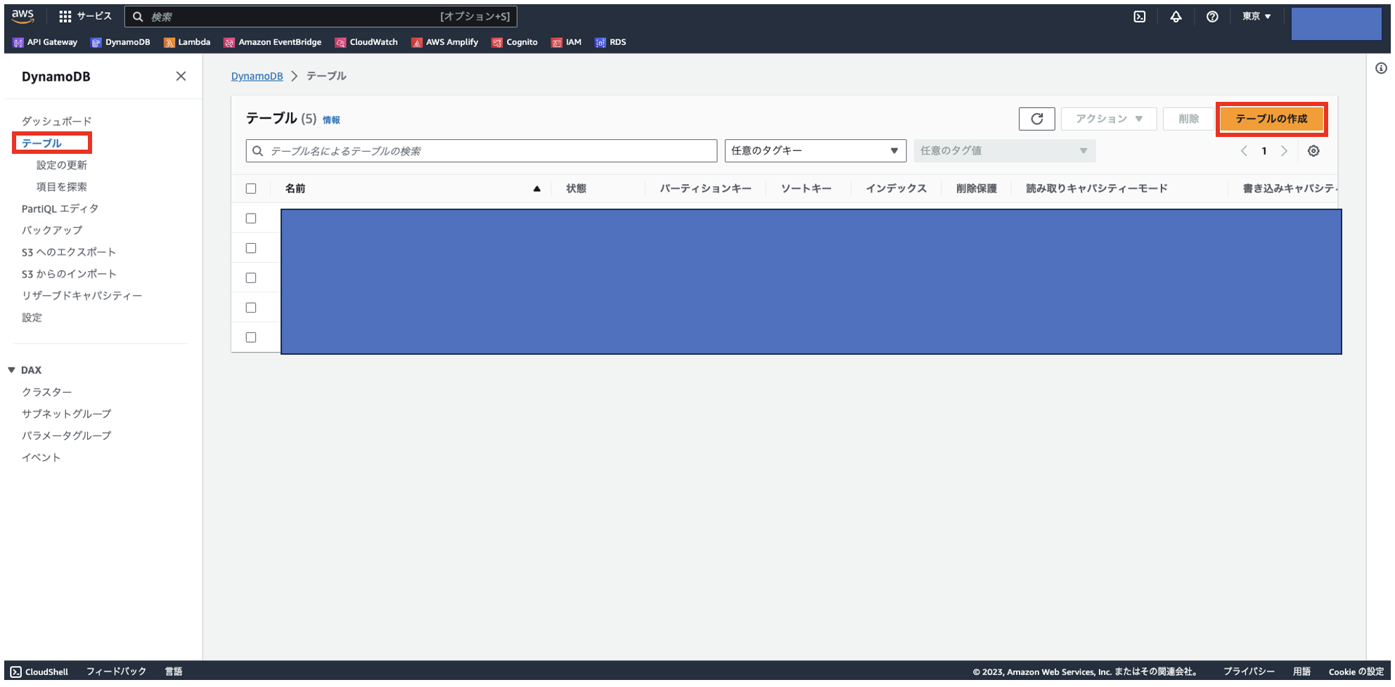This screenshot has width=1395, height=687.
Task: Sort by name using ascending arrow
Action: 536,188
